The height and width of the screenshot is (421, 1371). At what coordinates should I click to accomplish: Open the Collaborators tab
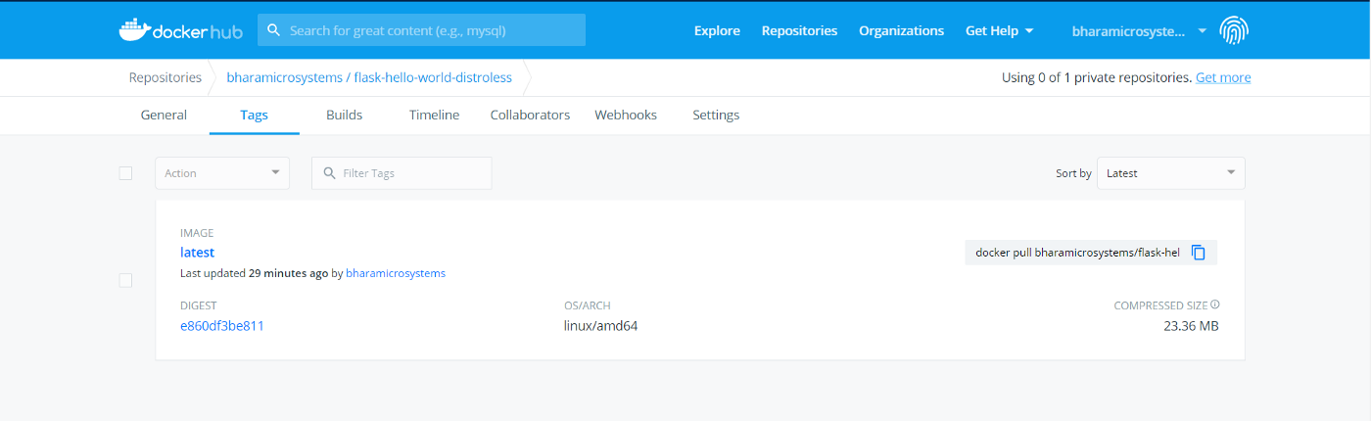pos(530,115)
